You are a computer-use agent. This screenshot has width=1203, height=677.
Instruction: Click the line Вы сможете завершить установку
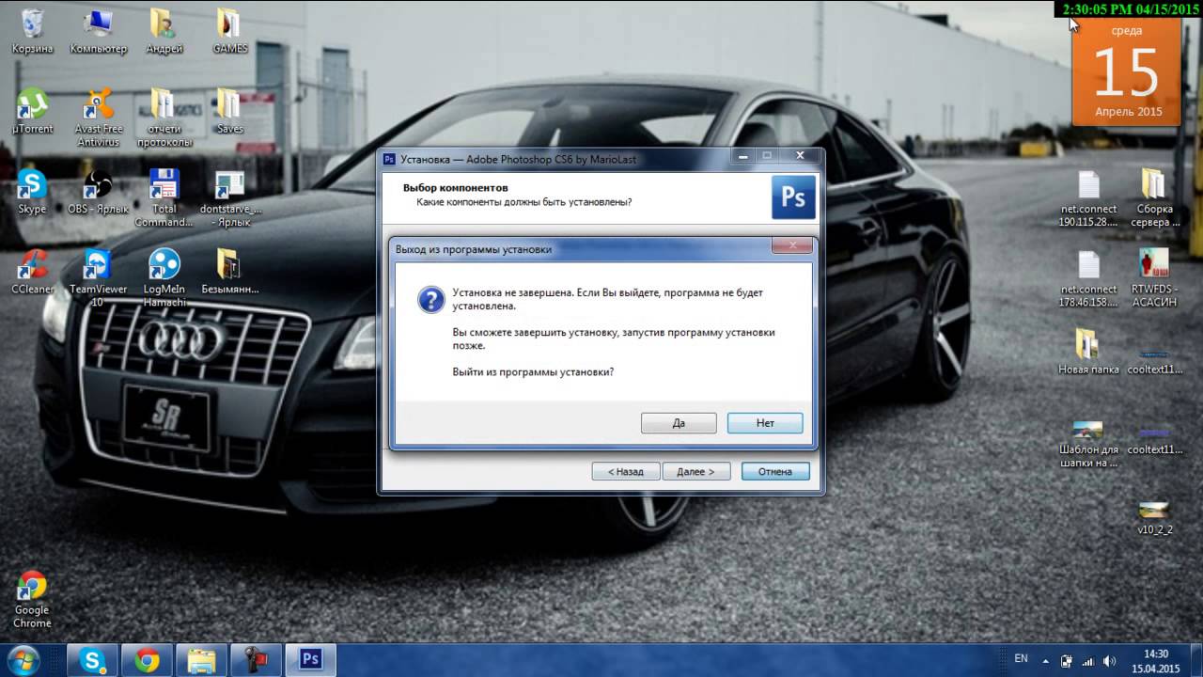(614, 338)
